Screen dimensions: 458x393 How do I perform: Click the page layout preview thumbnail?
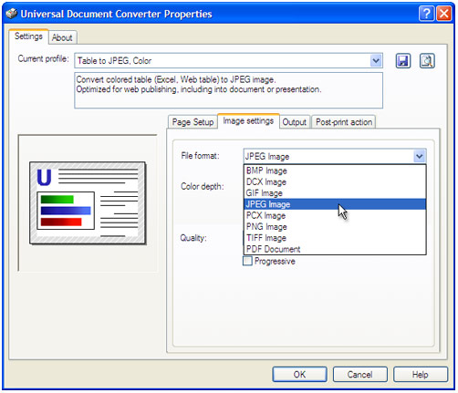click(x=88, y=203)
